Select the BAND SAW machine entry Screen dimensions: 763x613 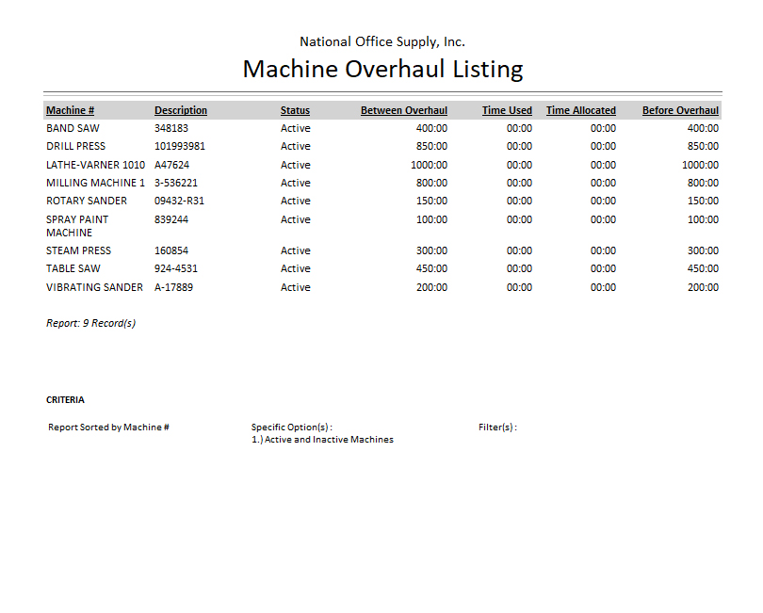73,128
